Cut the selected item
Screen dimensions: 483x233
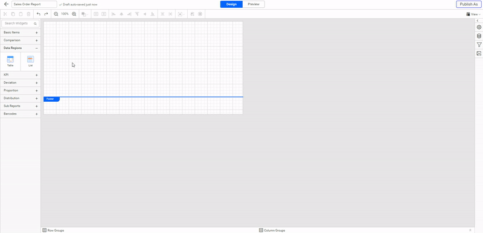[x=5, y=14]
